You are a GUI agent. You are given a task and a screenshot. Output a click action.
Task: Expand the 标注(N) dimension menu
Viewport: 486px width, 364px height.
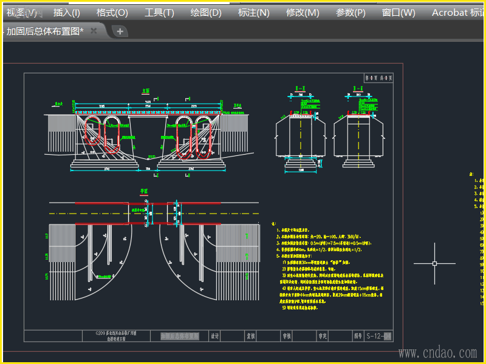point(253,12)
